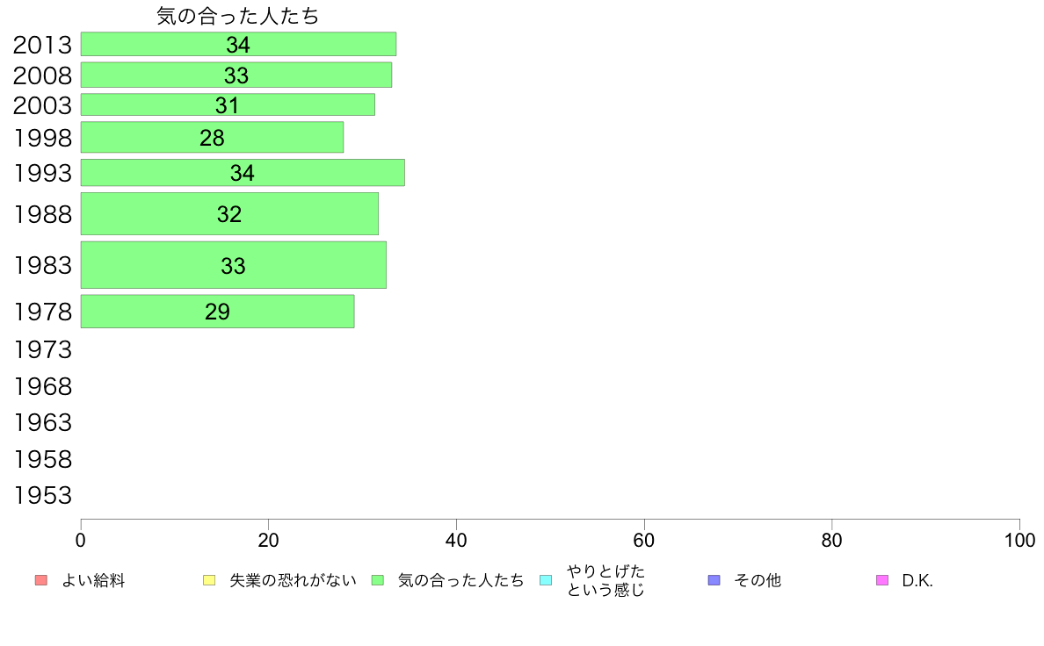Select the 1998 bar labeled 28

click(212, 137)
